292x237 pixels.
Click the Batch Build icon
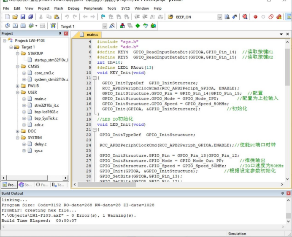coord(31,26)
